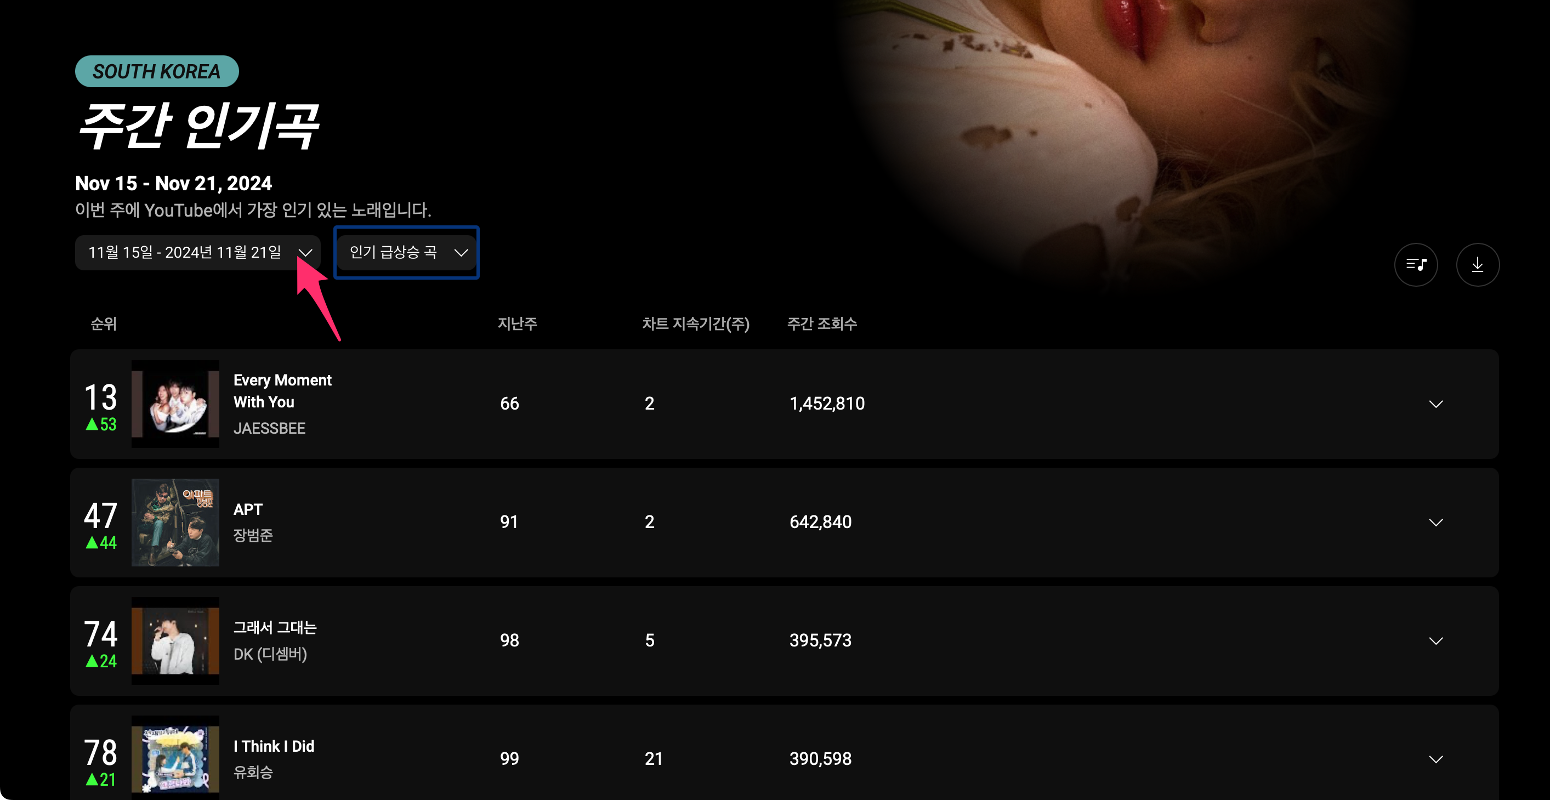Screen dimensions: 1550x800
Task: Open the APT album cover thumbnail
Action: [175, 523]
